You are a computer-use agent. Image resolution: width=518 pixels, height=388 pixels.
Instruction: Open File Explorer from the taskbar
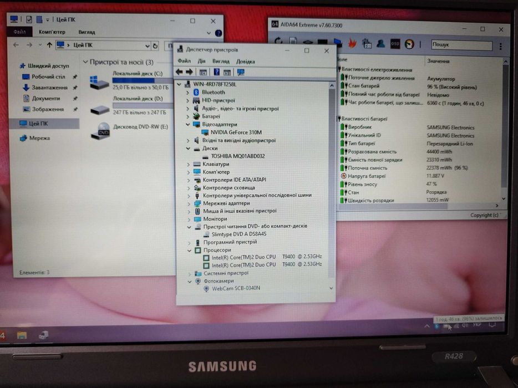click(22, 335)
